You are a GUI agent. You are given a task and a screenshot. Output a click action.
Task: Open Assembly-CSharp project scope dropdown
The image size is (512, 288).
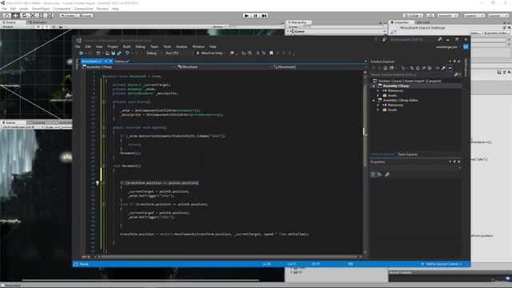pos(129,67)
